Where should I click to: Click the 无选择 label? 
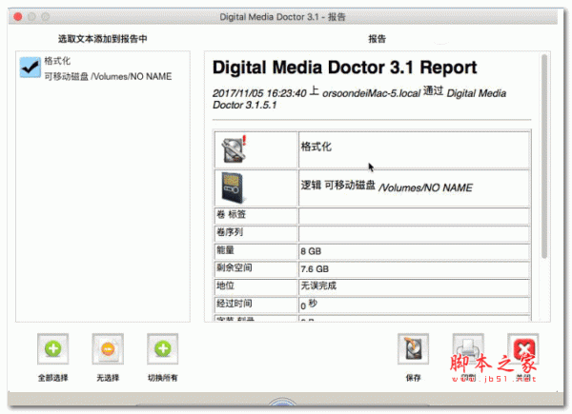click(x=108, y=378)
